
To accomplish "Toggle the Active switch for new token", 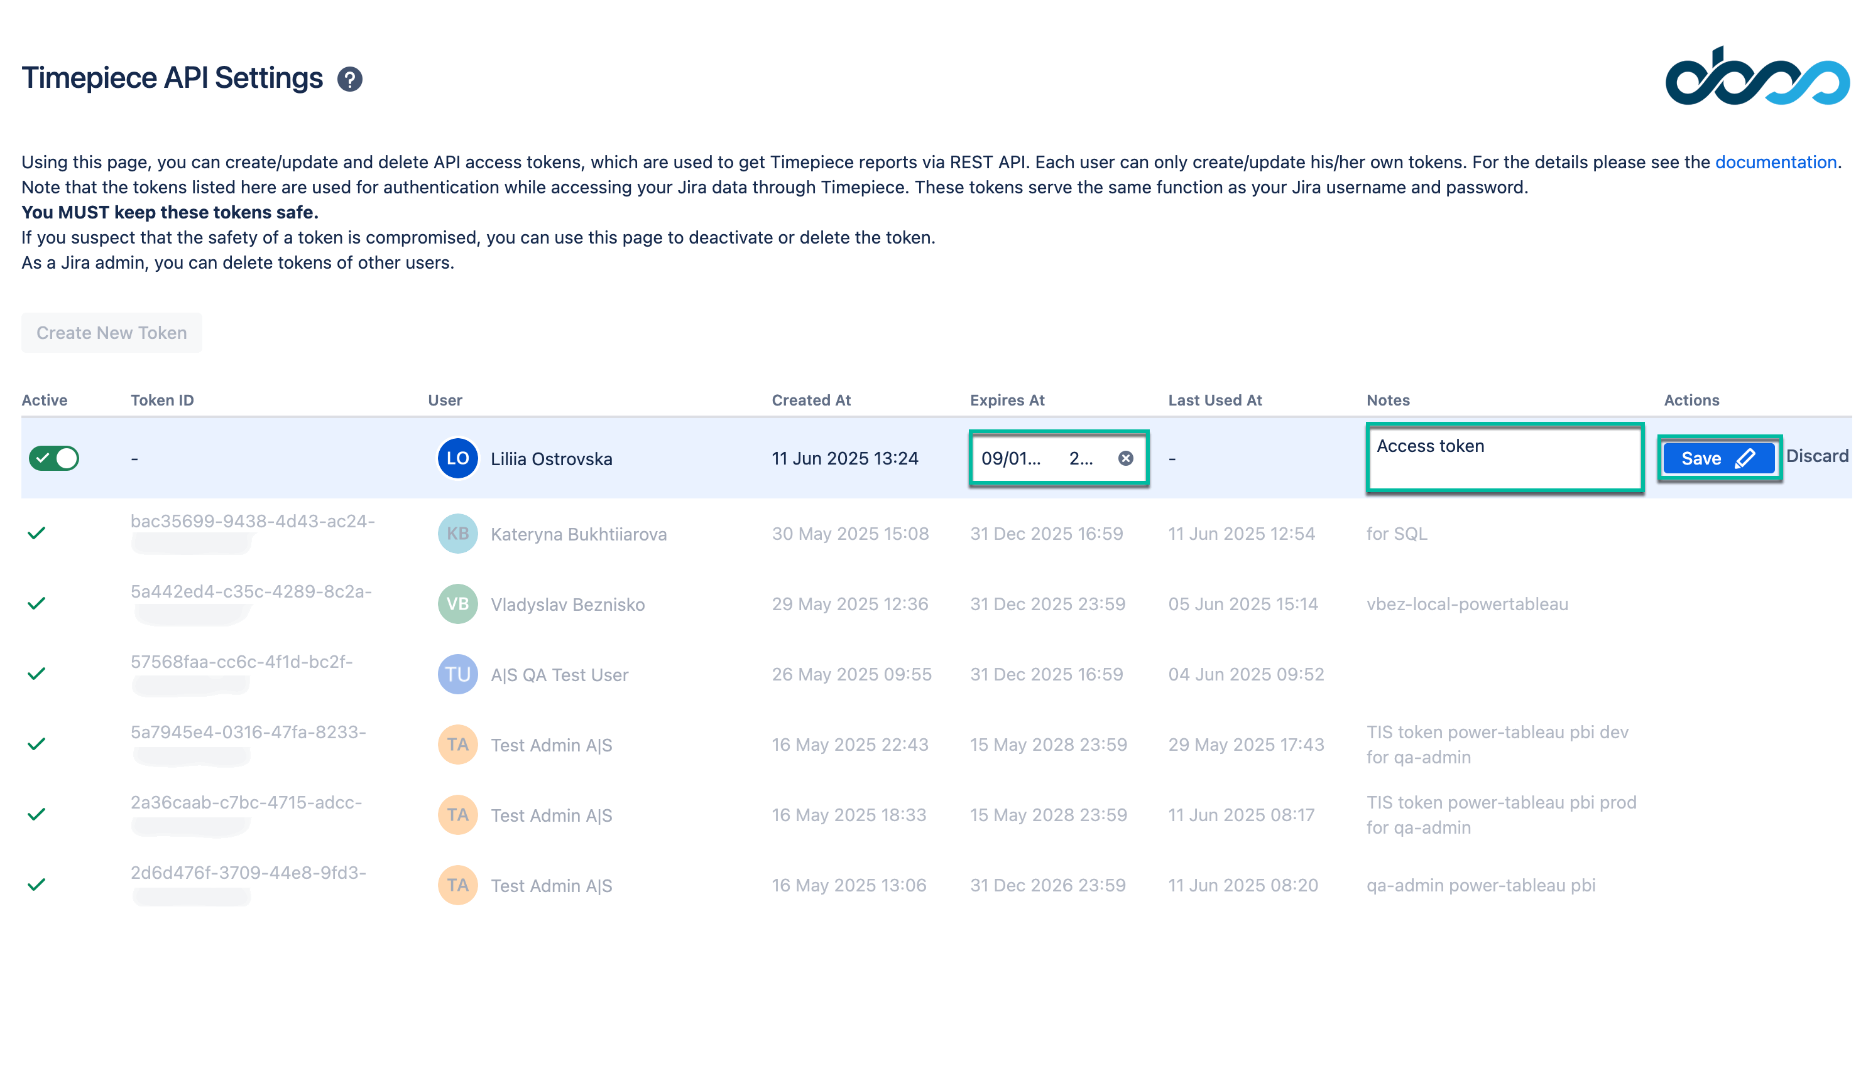I will (x=54, y=458).
